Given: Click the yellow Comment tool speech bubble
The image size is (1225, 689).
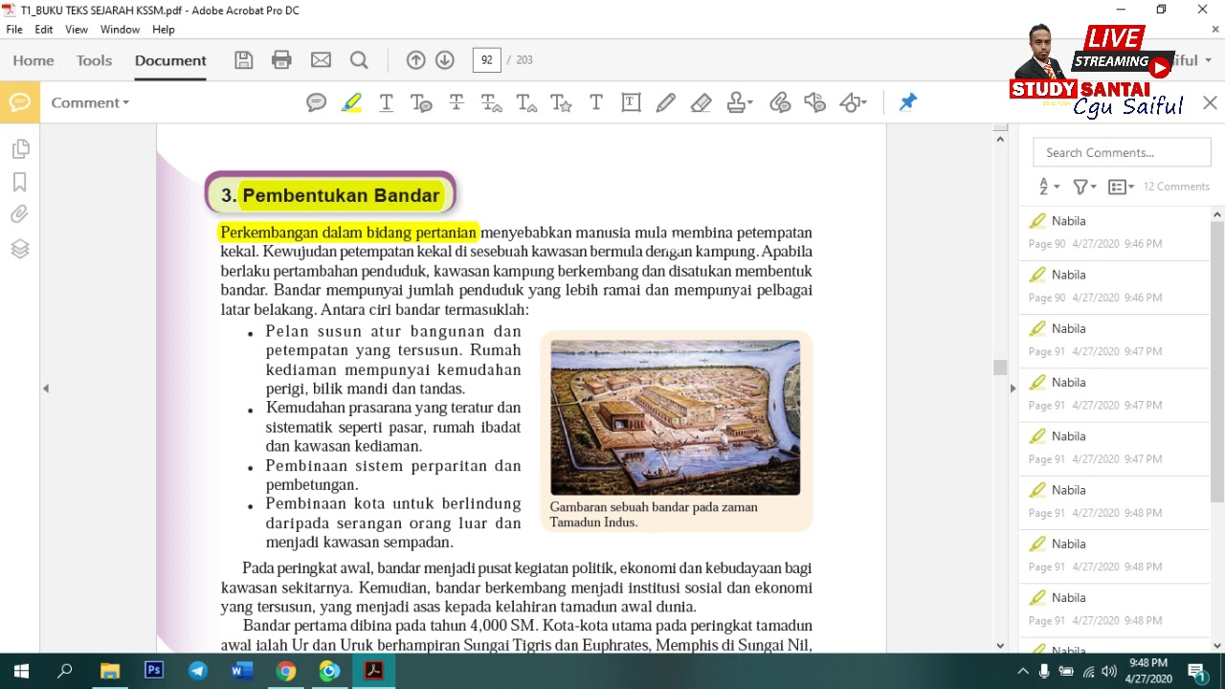Looking at the screenshot, I should pos(20,102).
